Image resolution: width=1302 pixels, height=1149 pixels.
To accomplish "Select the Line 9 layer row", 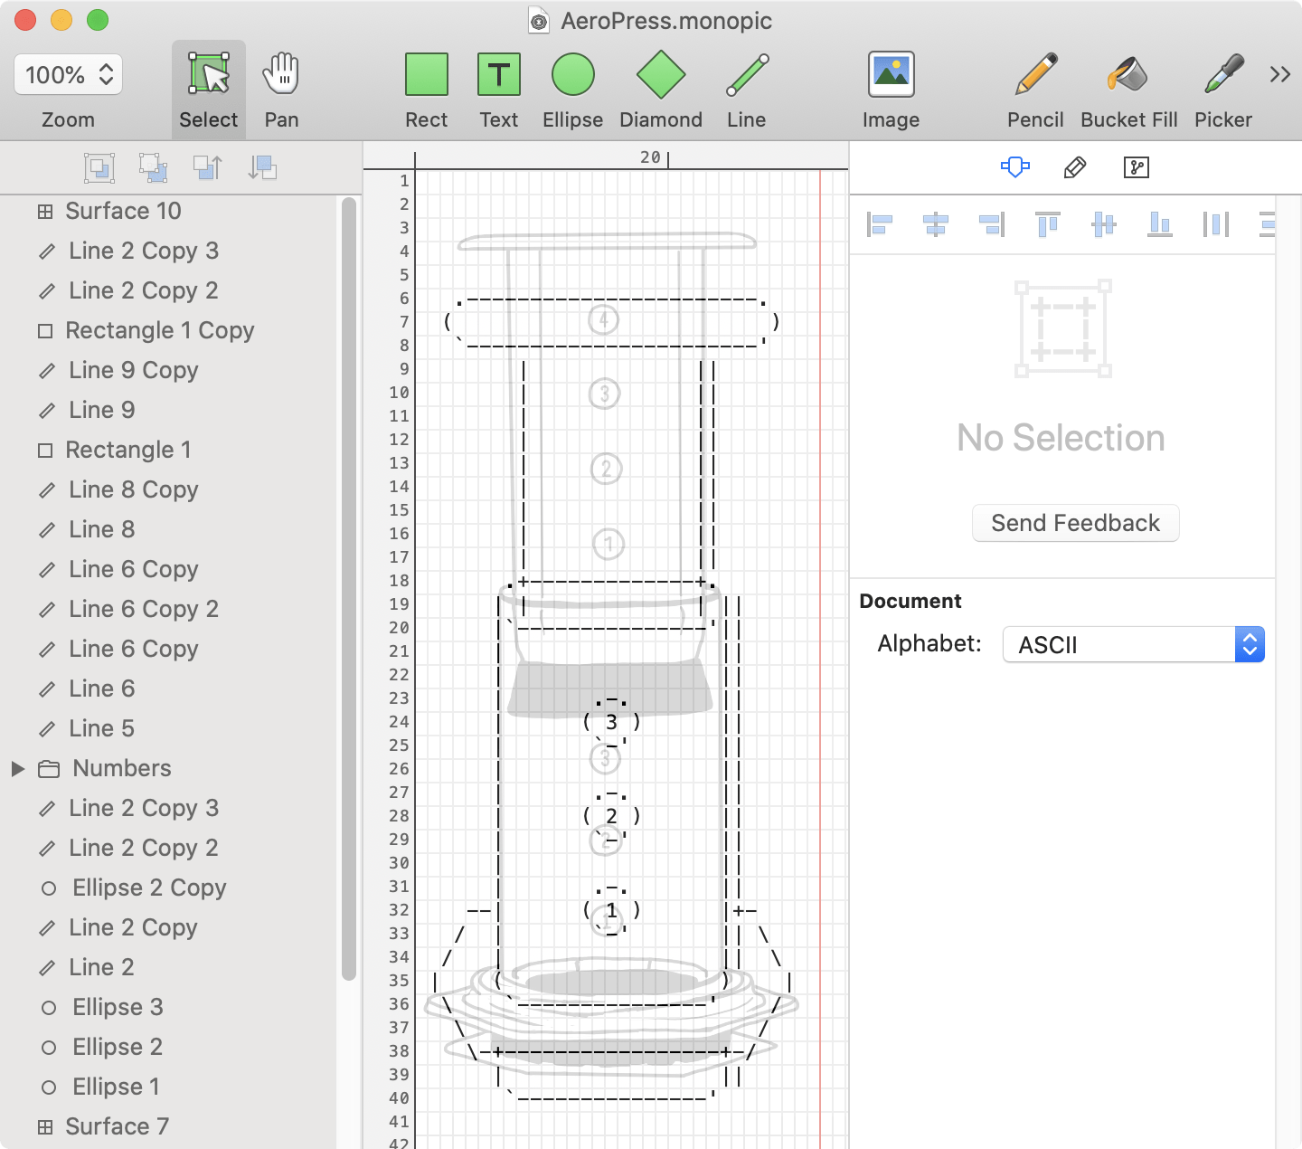I will [x=169, y=410].
